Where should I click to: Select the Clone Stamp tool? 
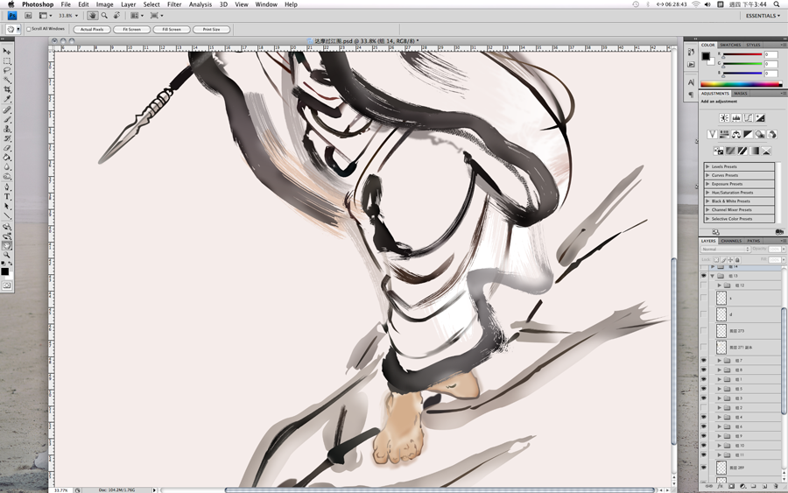6,129
